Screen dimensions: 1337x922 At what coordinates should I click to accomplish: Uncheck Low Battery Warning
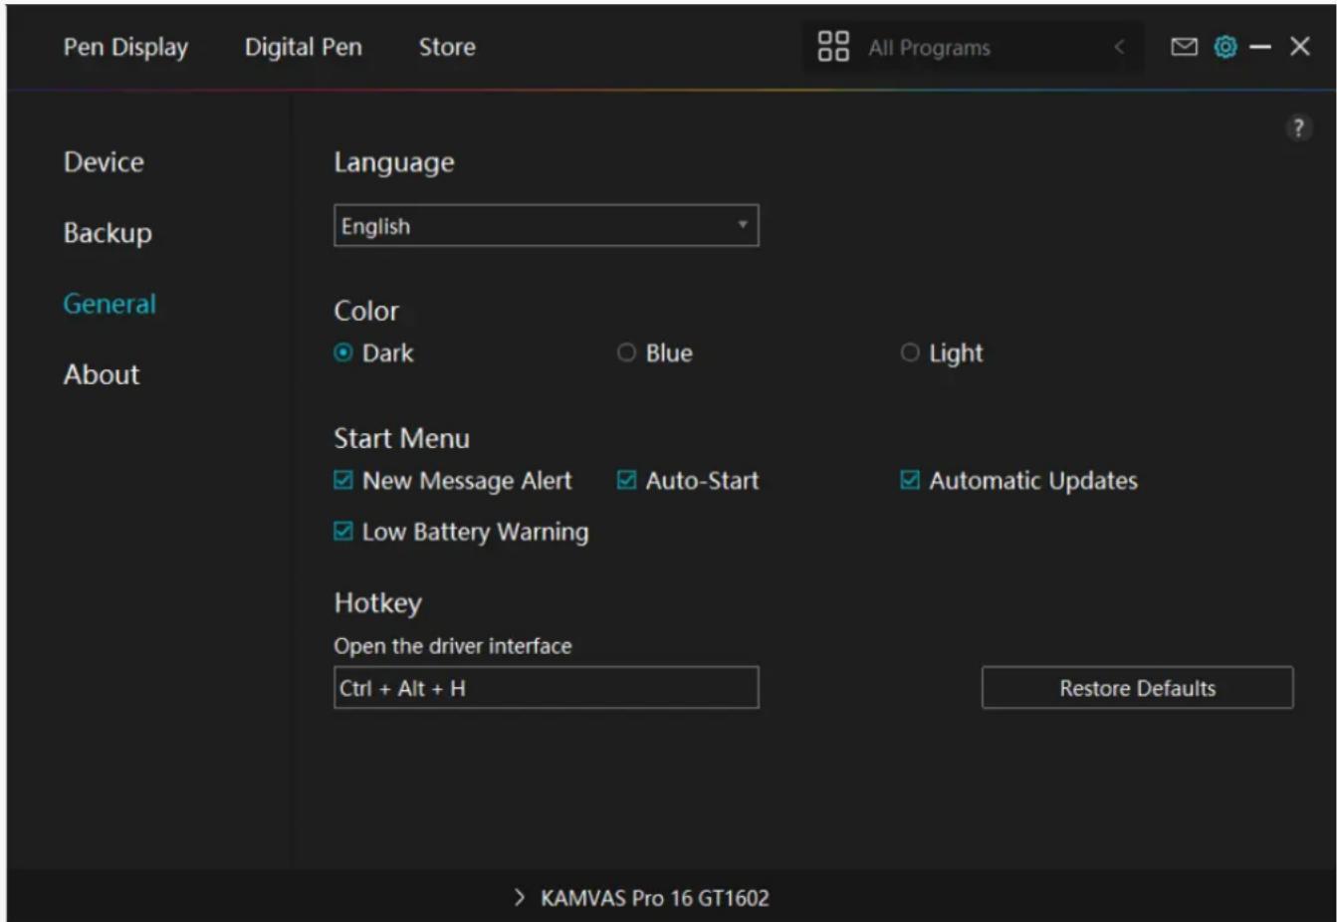coord(343,531)
